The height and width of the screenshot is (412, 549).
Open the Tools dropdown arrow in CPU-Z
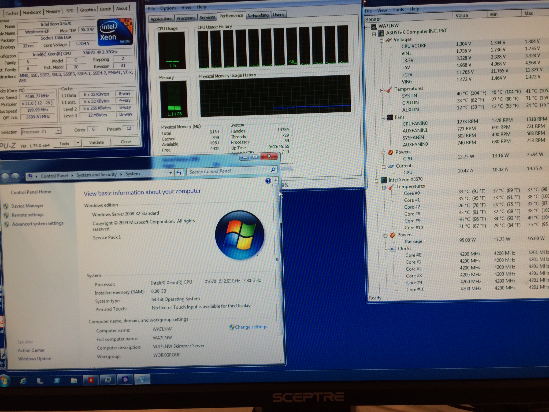78,143
